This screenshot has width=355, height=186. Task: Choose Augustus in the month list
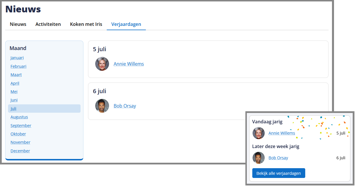pos(19,117)
